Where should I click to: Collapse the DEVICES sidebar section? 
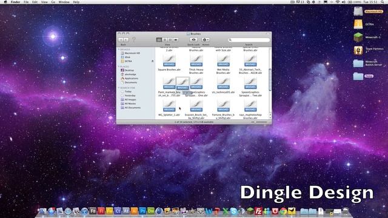click(119, 50)
